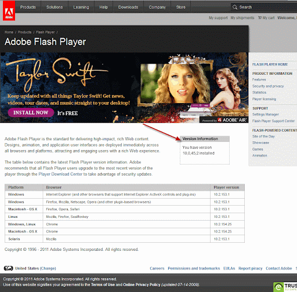This screenshot has height=292, width=297.
Task: Open the Player Download Center link
Action: 60,174
